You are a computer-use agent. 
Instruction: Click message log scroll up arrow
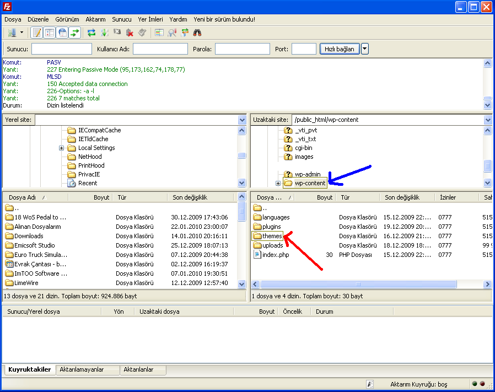point(487,63)
